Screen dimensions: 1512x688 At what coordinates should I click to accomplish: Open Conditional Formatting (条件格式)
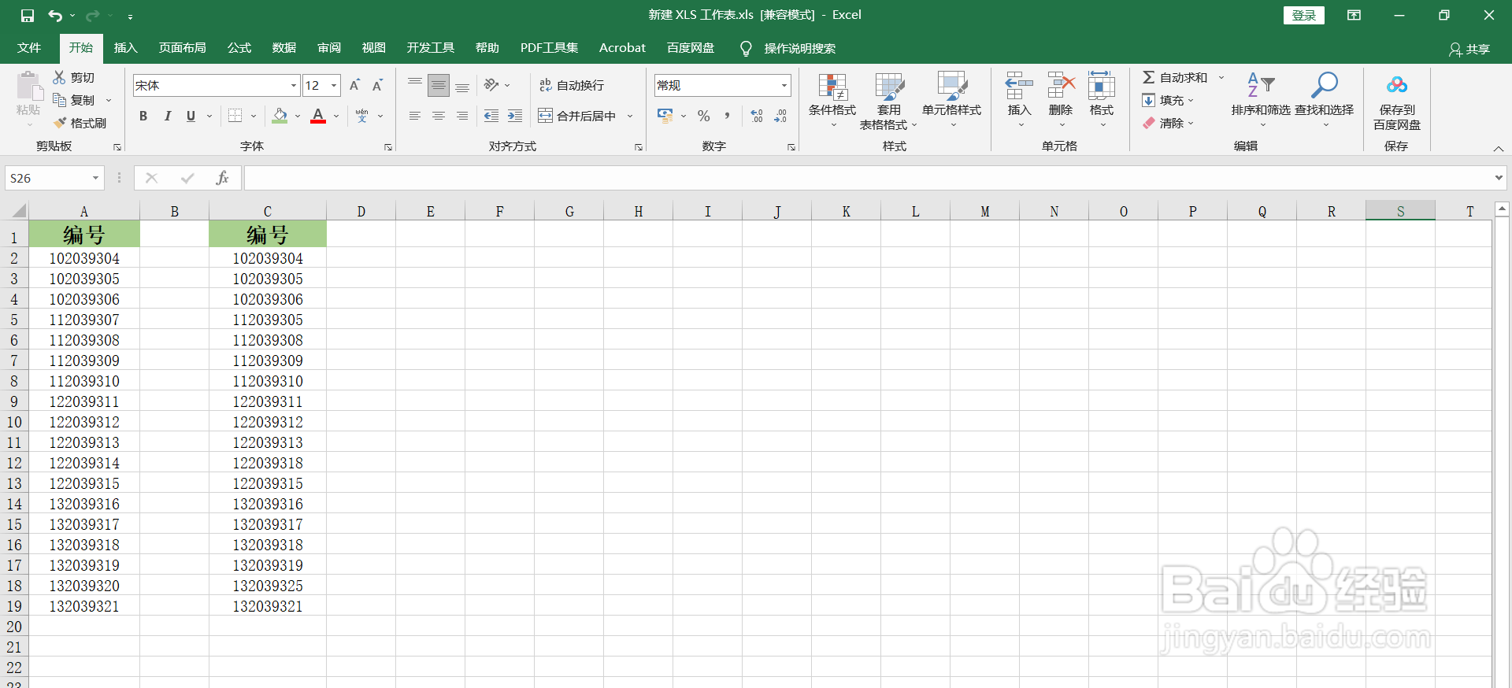tap(832, 101)
